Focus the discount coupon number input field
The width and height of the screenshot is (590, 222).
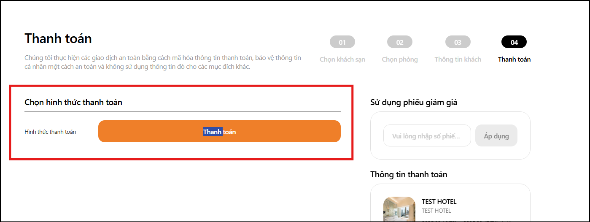click(426, 136)
